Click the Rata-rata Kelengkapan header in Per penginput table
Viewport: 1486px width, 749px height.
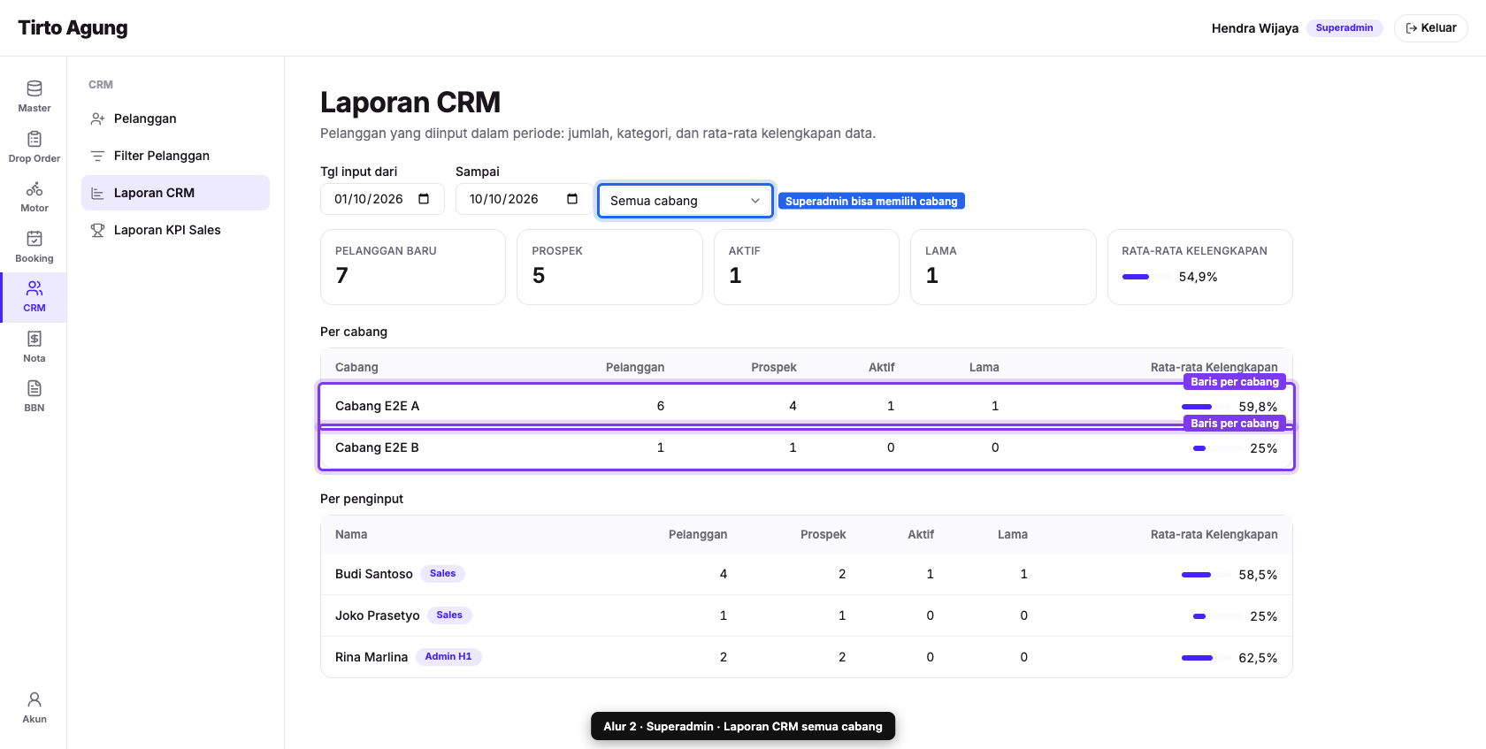tap(1214, 534)
